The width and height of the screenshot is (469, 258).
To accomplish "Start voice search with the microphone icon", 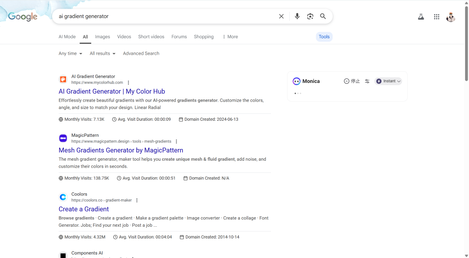I will coord(297,17).
